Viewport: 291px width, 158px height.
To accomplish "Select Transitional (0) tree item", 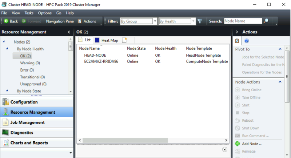I will (x=32, y=77).
